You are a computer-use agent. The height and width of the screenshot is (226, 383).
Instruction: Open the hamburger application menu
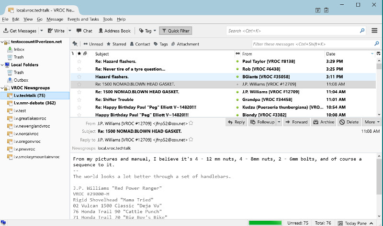(374, 31)
